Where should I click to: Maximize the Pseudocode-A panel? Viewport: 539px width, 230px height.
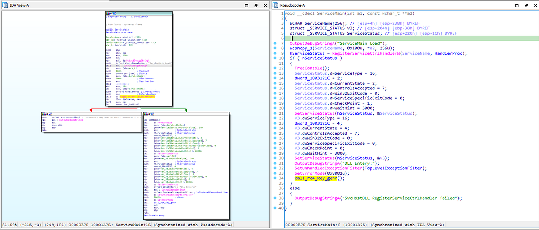516,5
